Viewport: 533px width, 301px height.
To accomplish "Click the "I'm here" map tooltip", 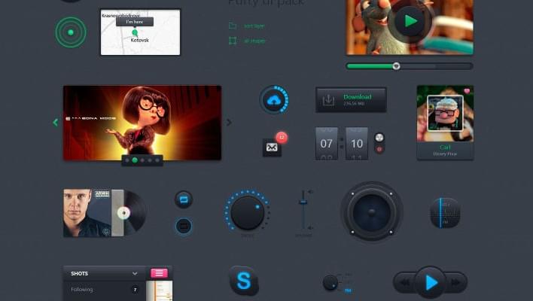I will (135, 22).
